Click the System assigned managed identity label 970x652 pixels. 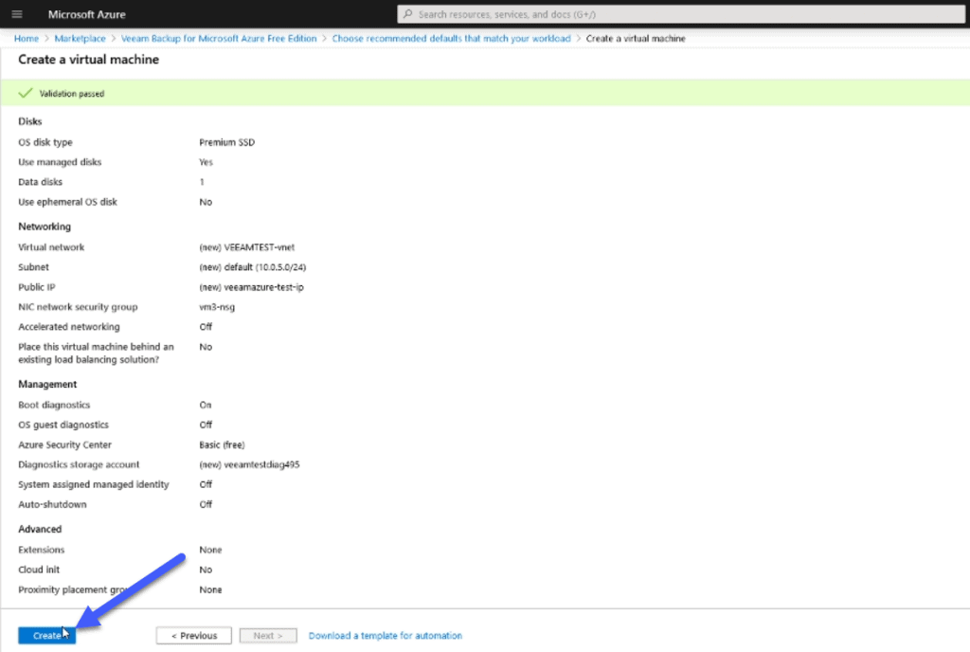tap(94, 484)
